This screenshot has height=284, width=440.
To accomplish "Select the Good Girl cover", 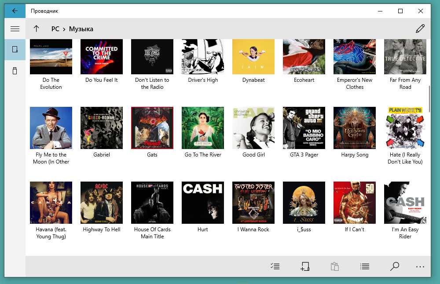I will 253,128.
